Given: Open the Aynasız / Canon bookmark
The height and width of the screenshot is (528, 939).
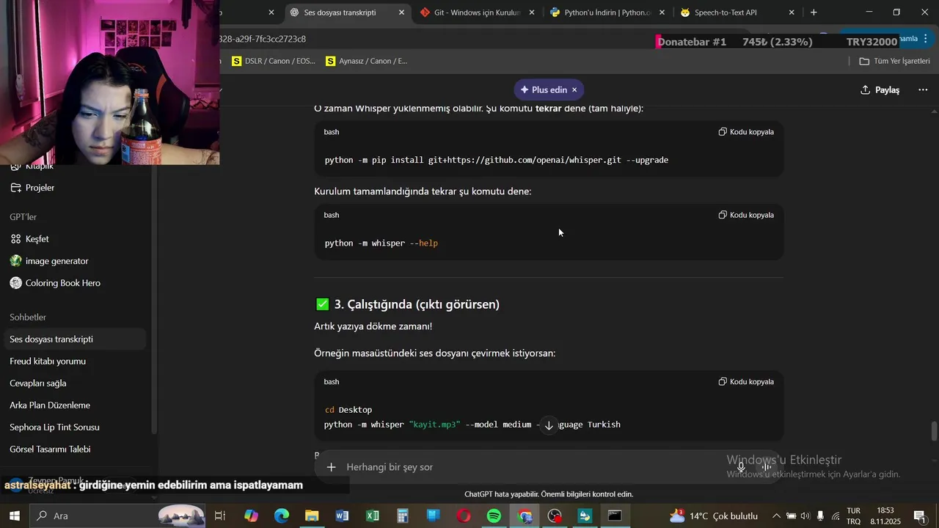Looking at the screenshot, I should [x=366, y=62].
